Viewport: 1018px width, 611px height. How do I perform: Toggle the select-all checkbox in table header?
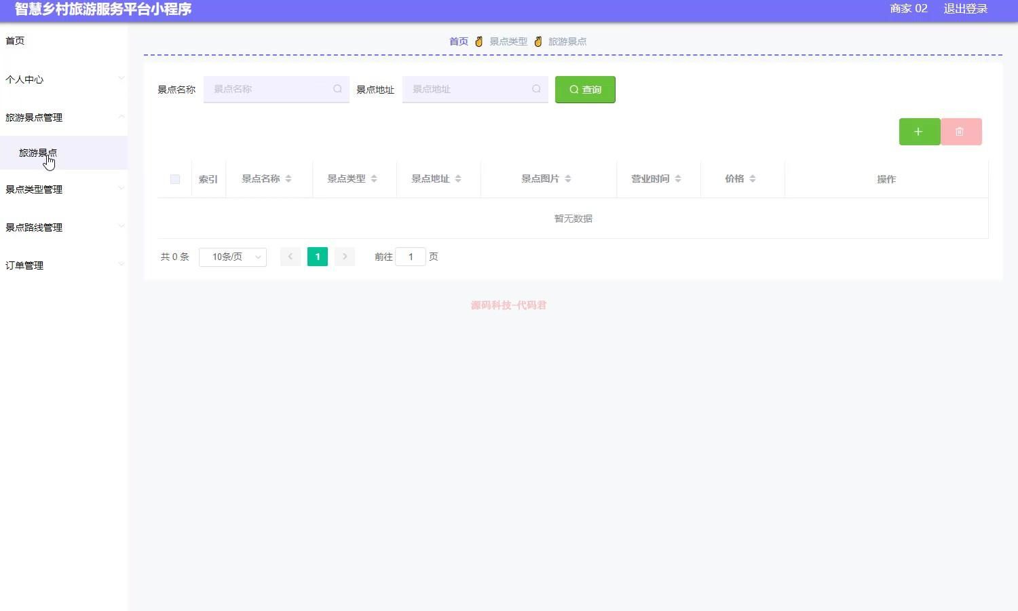click(x=175, y=179)
